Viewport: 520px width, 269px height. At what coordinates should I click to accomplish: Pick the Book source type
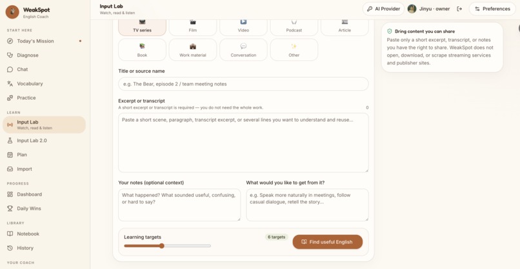click(x=143, y=50)
